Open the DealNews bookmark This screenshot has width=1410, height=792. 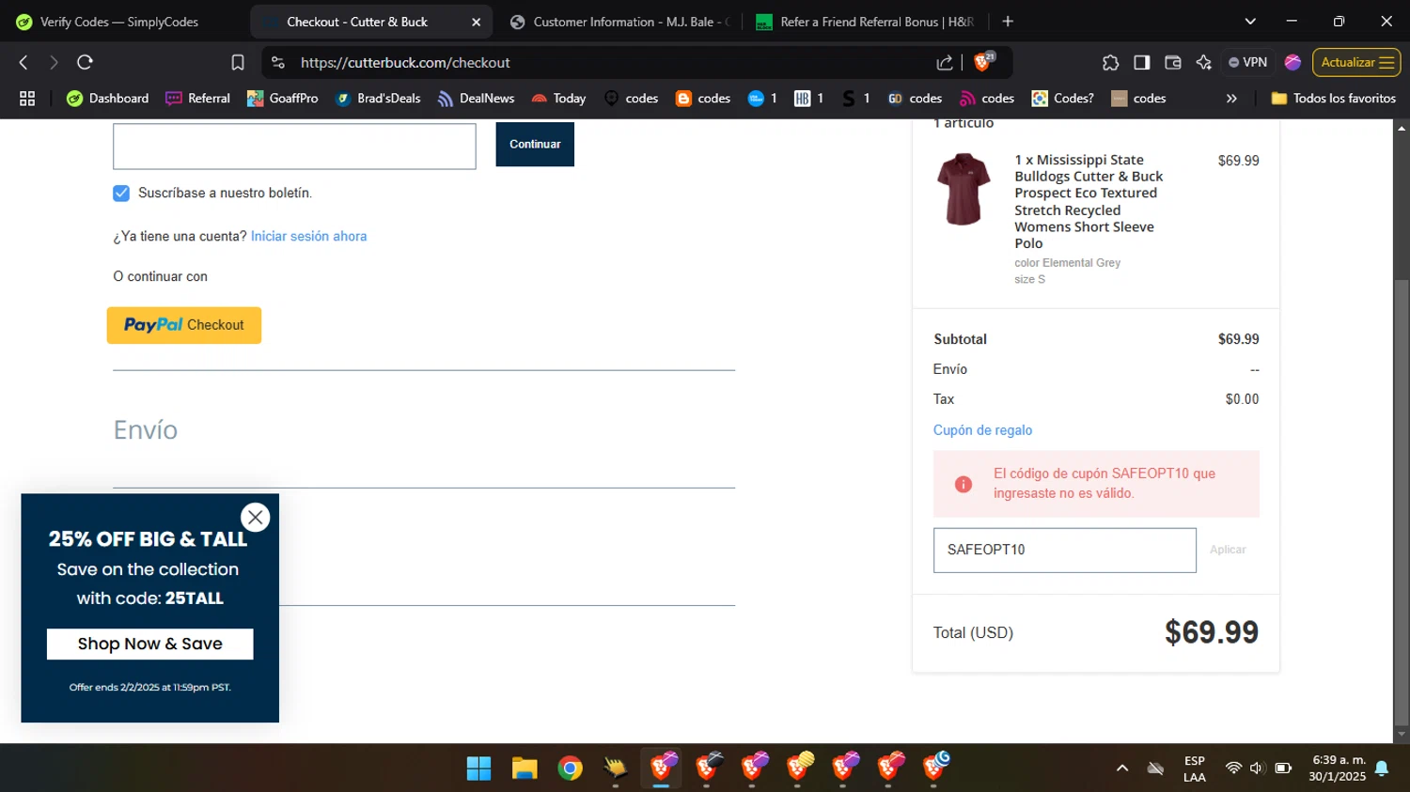(476, 98)
